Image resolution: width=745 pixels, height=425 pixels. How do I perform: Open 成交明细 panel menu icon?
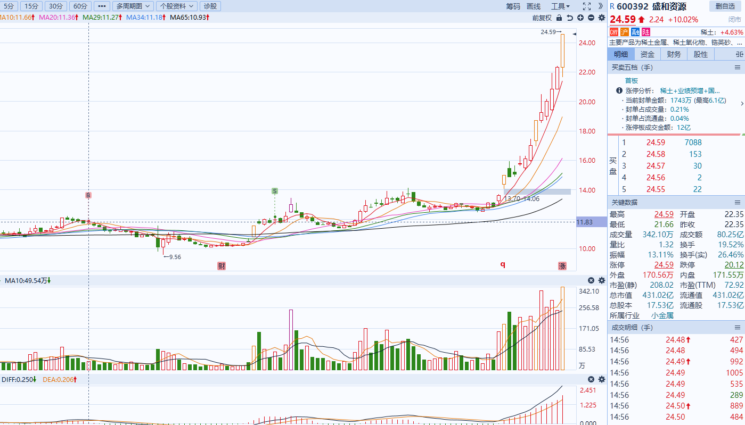[x=738, y=328]
